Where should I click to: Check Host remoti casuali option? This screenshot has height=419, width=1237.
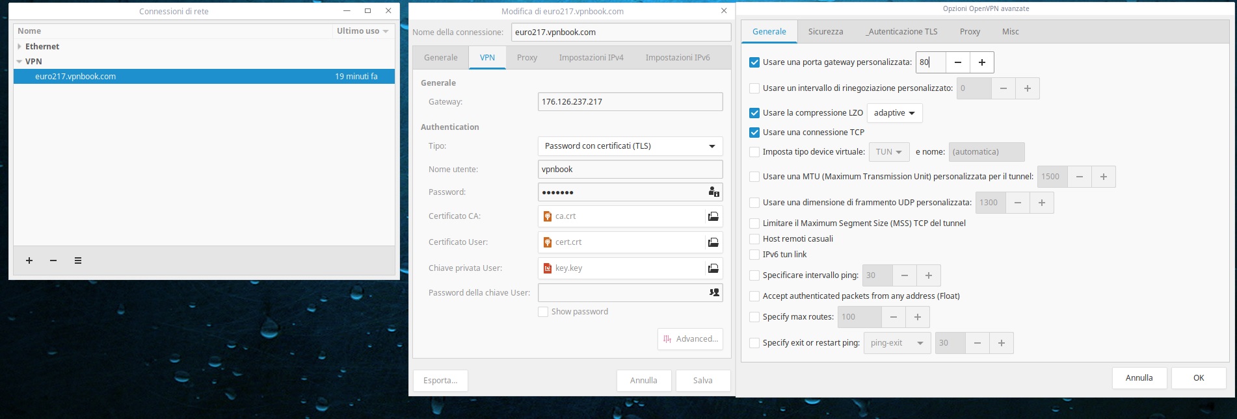tap(754, 239)
